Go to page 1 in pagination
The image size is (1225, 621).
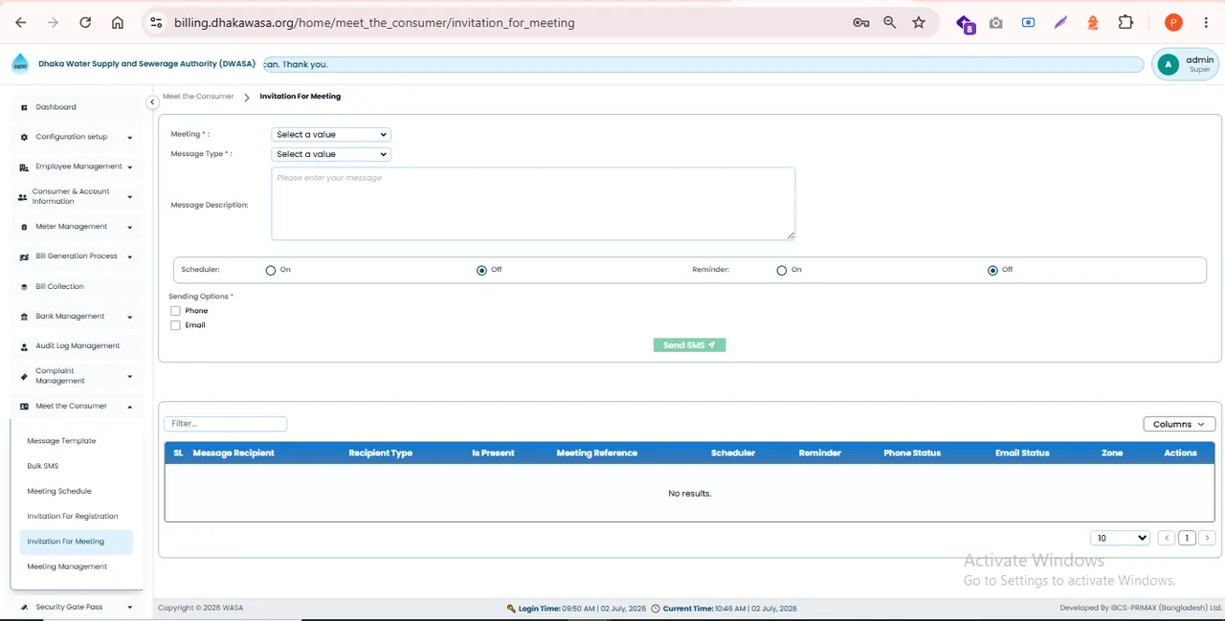(x=1187, y=538)
